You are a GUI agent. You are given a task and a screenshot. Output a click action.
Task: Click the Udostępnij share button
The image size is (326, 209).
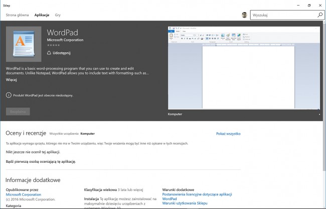[x=59, y=53]
